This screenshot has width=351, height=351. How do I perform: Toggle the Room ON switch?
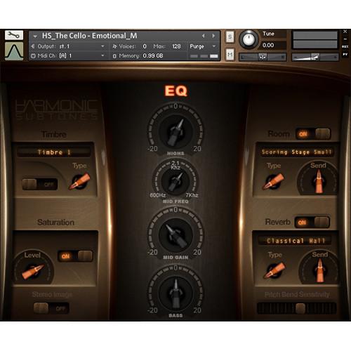[x=313, y=134]
